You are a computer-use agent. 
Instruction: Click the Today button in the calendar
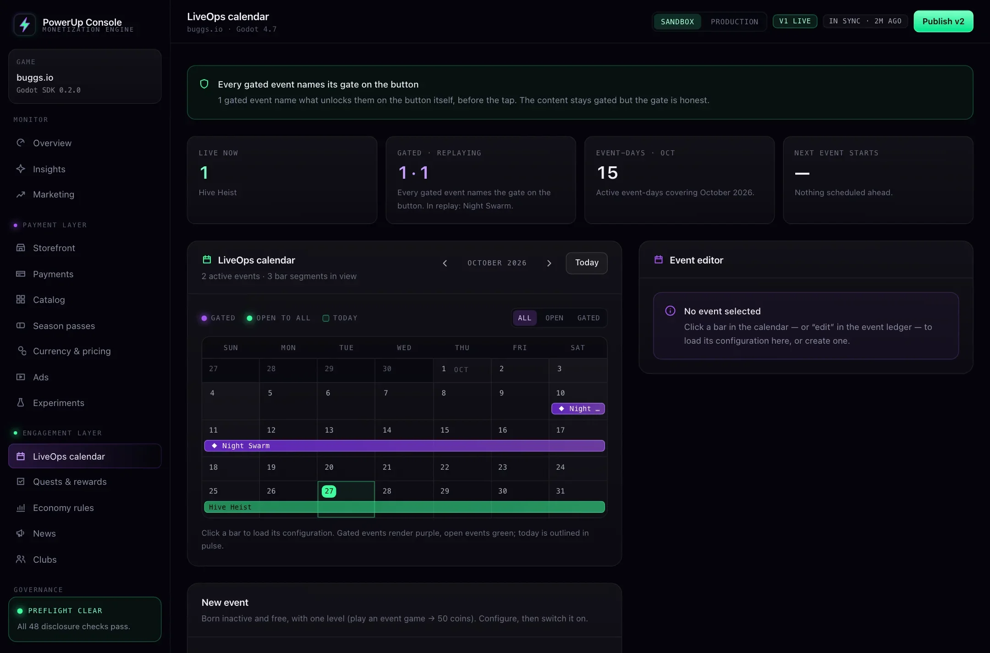pyautogui.click(x=587, y=263)
